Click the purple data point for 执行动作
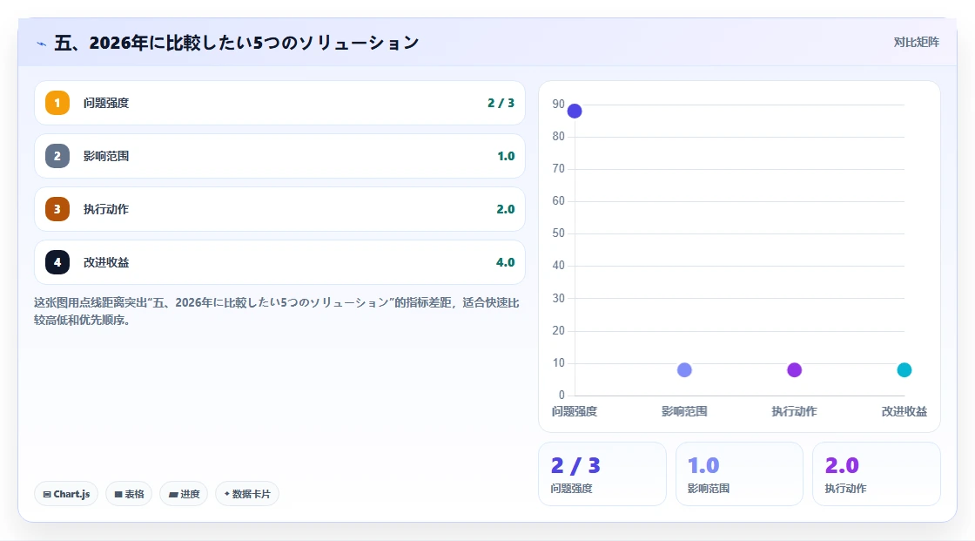The height and width of the screenshot is (541, 975). pyautogui.click(x=795, y=370)
